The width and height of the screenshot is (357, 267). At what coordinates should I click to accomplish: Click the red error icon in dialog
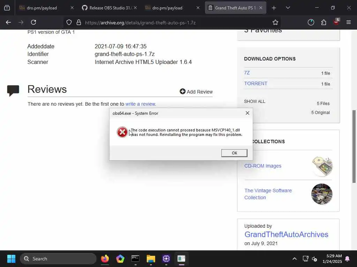click(122, 132)
